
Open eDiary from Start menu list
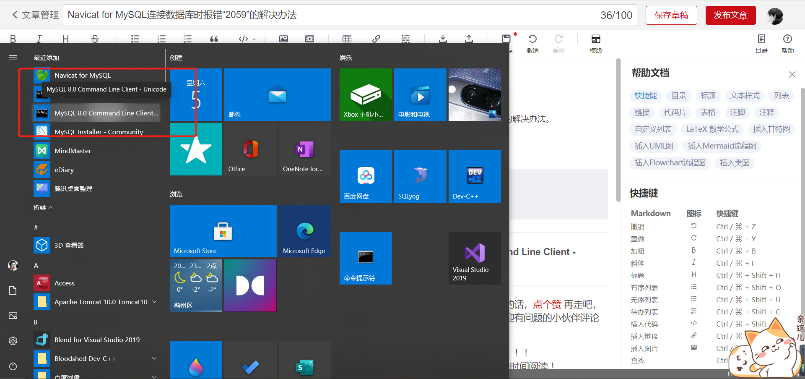[96, 170]
